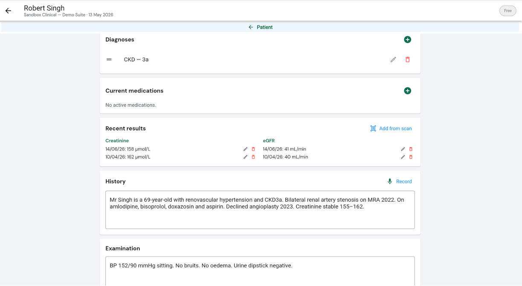Click 'Sandbox Clinical — Demo Suite' subtitle

click(x=55, y=15)
